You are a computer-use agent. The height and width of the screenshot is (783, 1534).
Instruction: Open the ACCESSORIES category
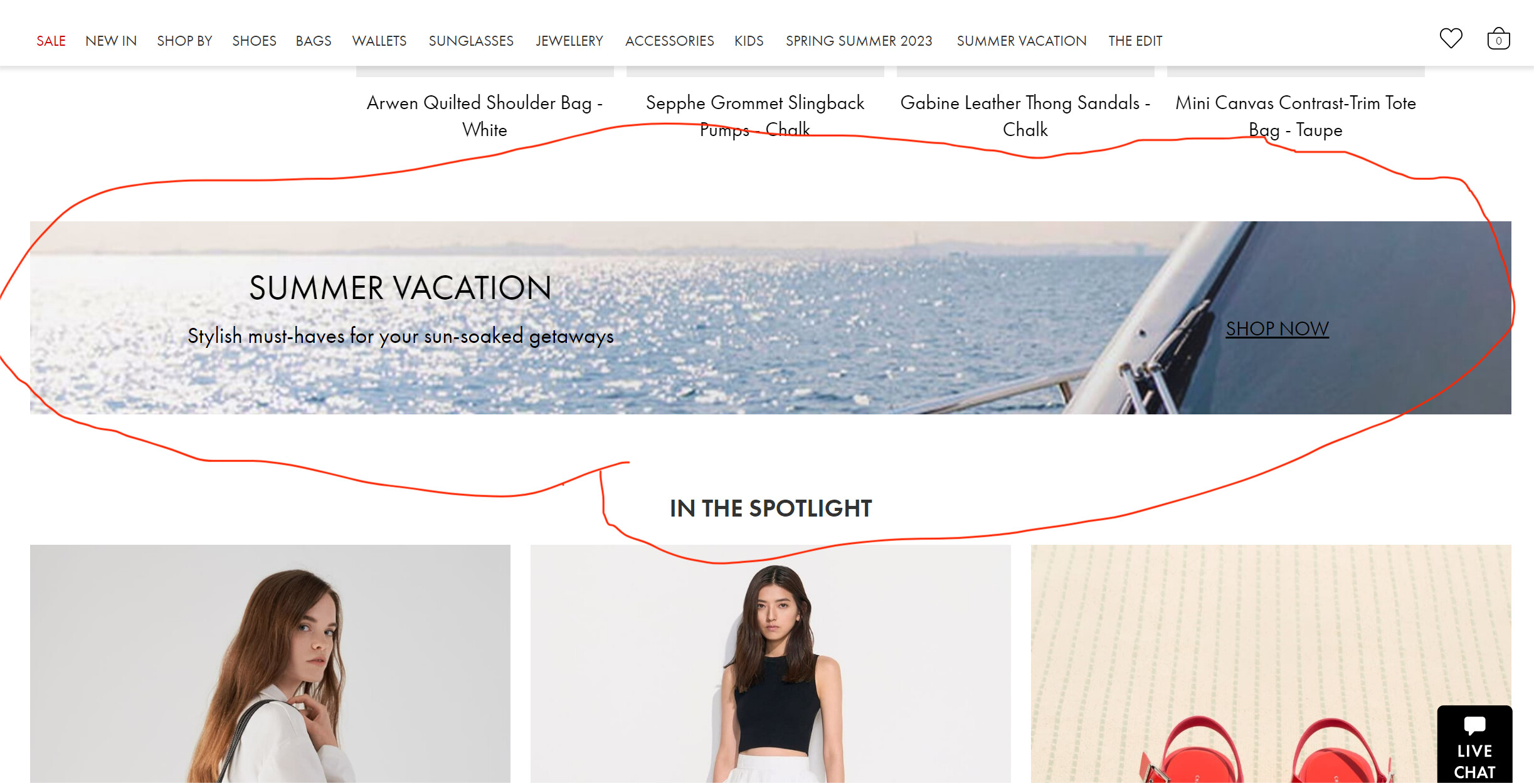click(x=669, y=41)
